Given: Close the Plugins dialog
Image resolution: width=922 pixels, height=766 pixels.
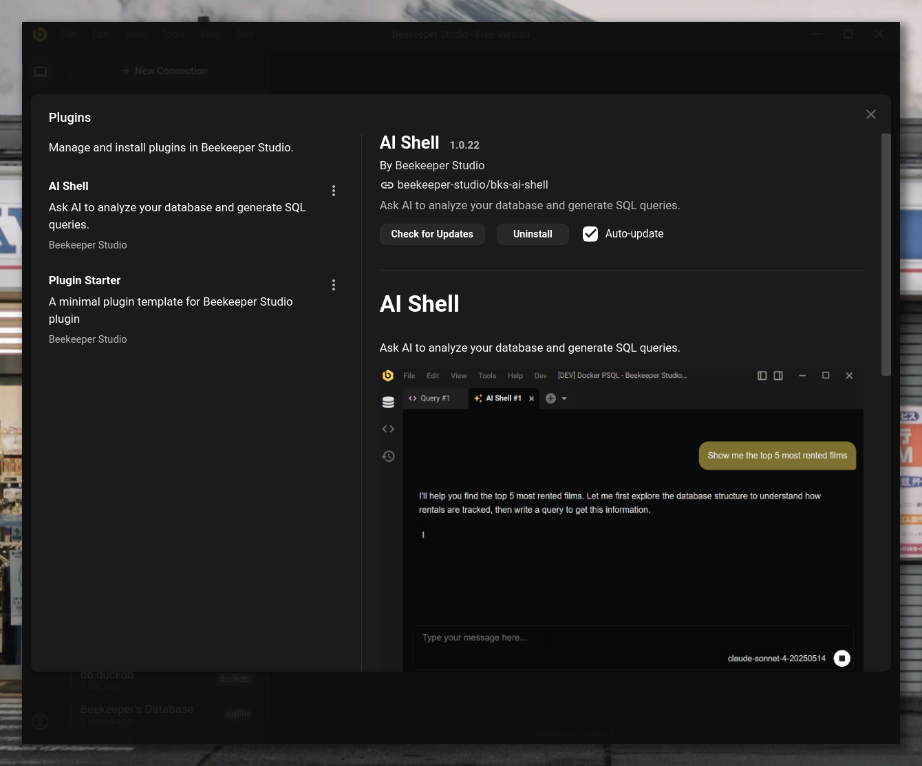Looking at the screenshot, I should point(871,114).
